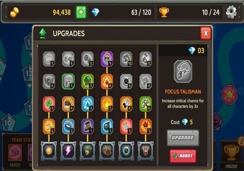Open the Prizes trophy panel
The width and height of the screenshot is (244, 171).
[232, 155]
